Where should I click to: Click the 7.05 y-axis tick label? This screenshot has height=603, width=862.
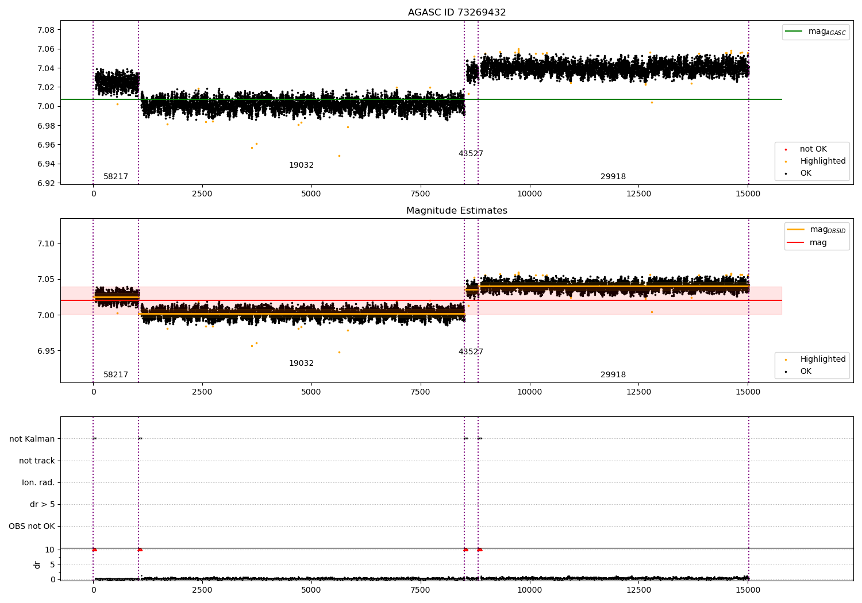46,279
